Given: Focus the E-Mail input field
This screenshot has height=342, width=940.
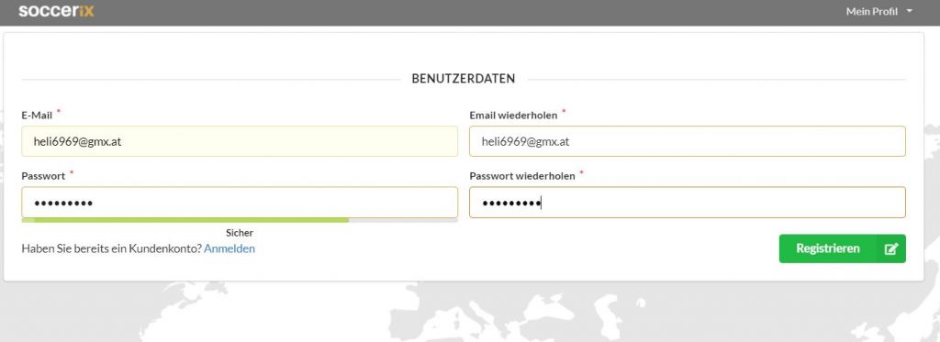Looking at the screenshot, I should [x=240, y=141].
